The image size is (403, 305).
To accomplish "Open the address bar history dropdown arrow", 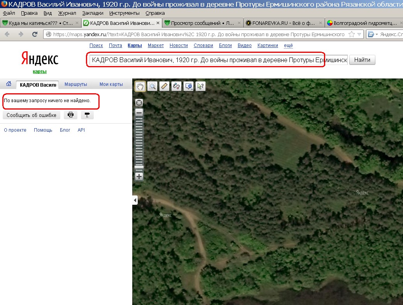I will tap(359, 34).
